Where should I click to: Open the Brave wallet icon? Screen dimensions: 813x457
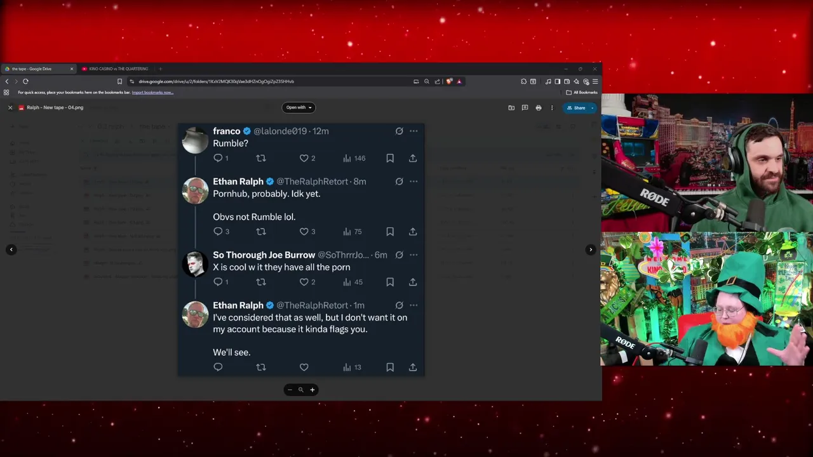pyautogui.click(x=567, y=81)
